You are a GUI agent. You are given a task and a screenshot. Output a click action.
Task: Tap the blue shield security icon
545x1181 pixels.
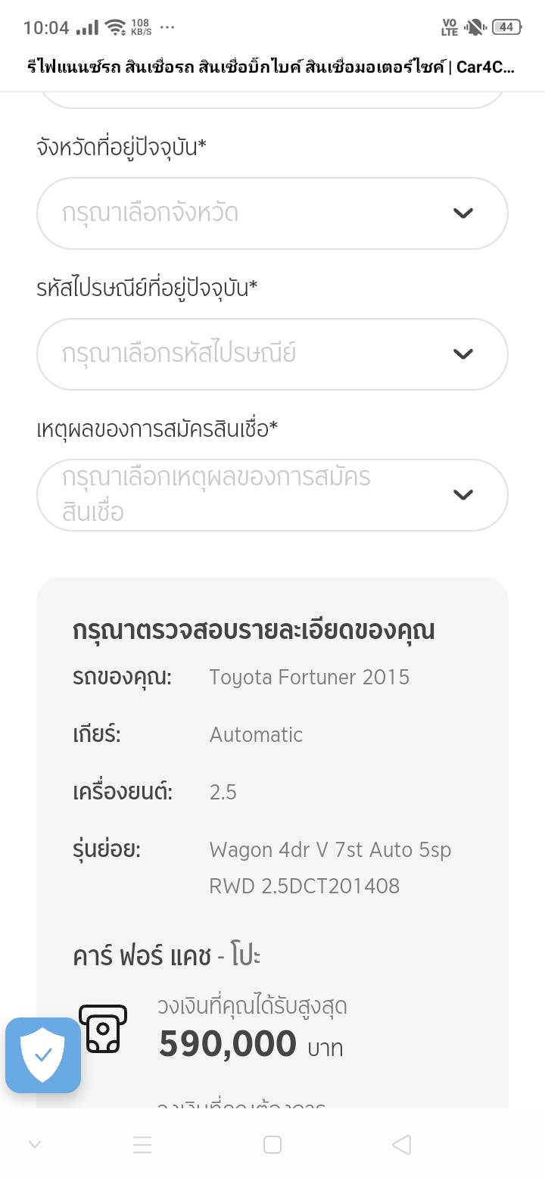[x=43, y=1055]
